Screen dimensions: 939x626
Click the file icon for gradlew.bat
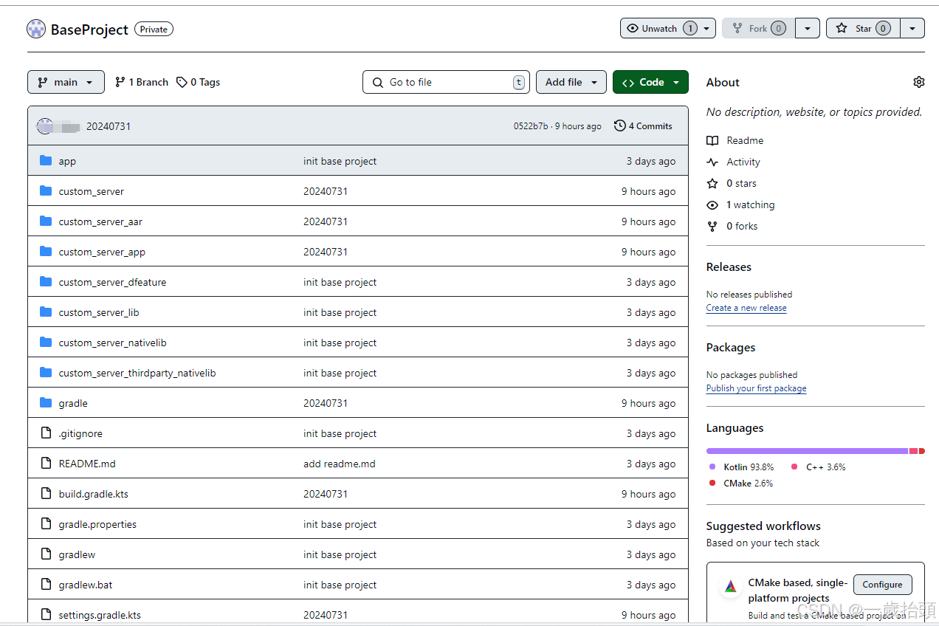click(x=46, y=584)
